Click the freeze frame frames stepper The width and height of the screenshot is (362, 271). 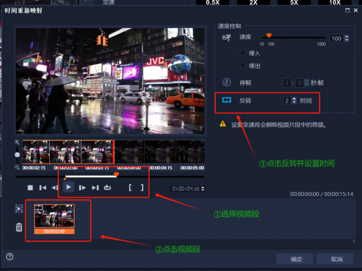point(307,83)
